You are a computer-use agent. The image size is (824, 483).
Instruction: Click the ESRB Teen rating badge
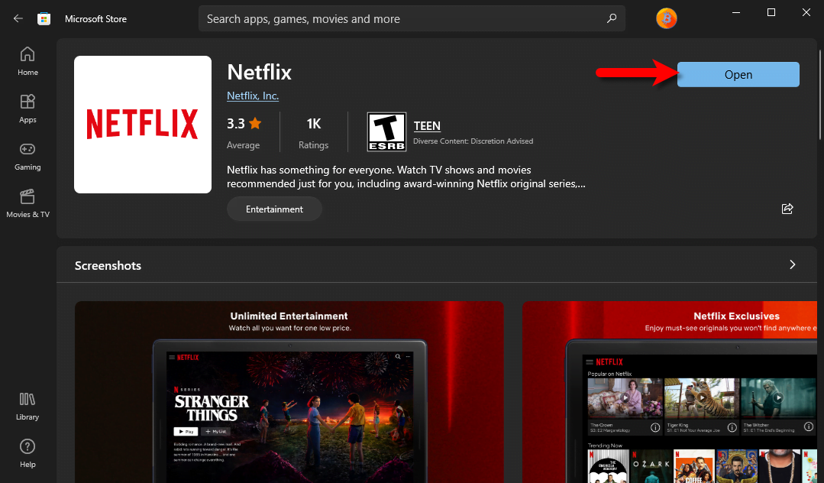pos(386,132)
